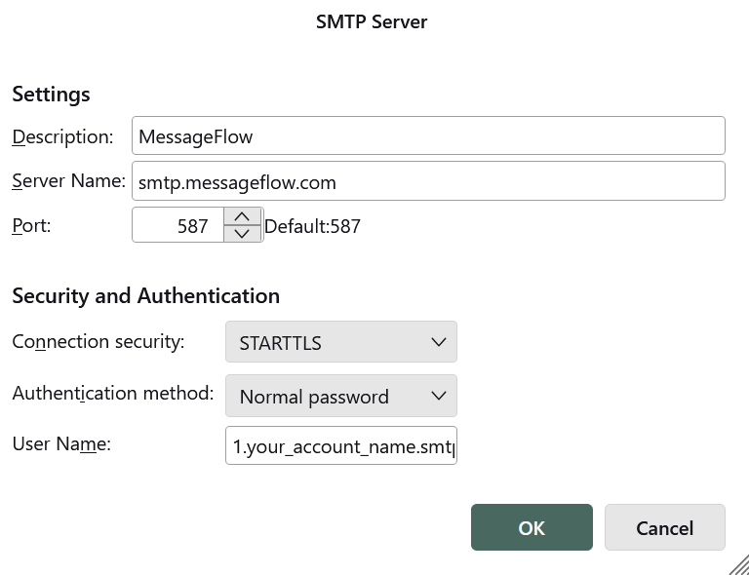Click the Server Name label
749x575 pixels.
click(68, 181)
